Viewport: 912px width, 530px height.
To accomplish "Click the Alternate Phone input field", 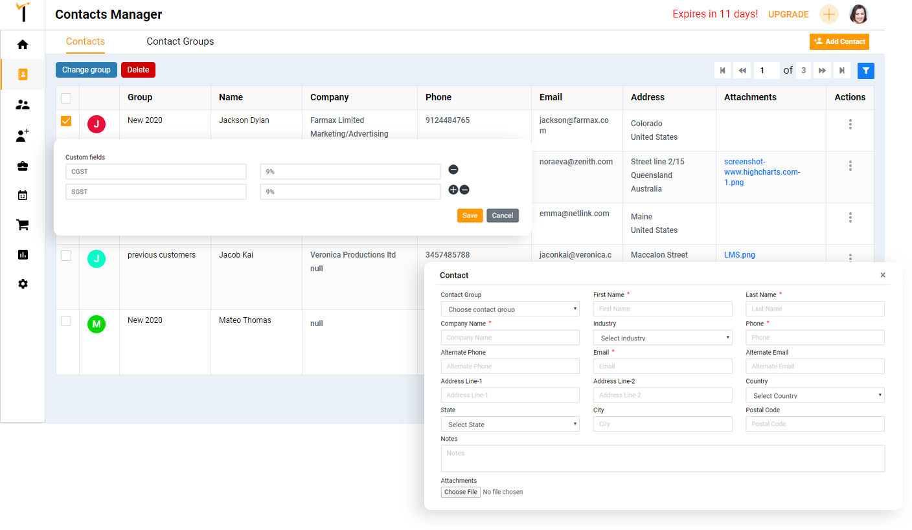I will pyautogui.click(x=510, y=366).
